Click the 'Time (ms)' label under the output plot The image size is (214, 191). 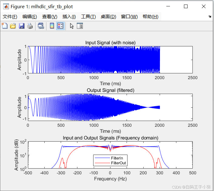click(x=110, y=131)
